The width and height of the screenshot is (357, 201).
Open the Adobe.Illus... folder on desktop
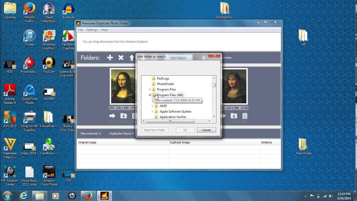(225, 11)
